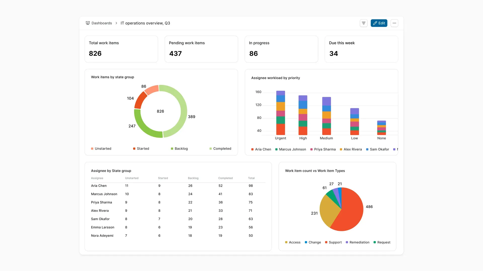Click the High priority stacked bar

click(x=303, y=115)
